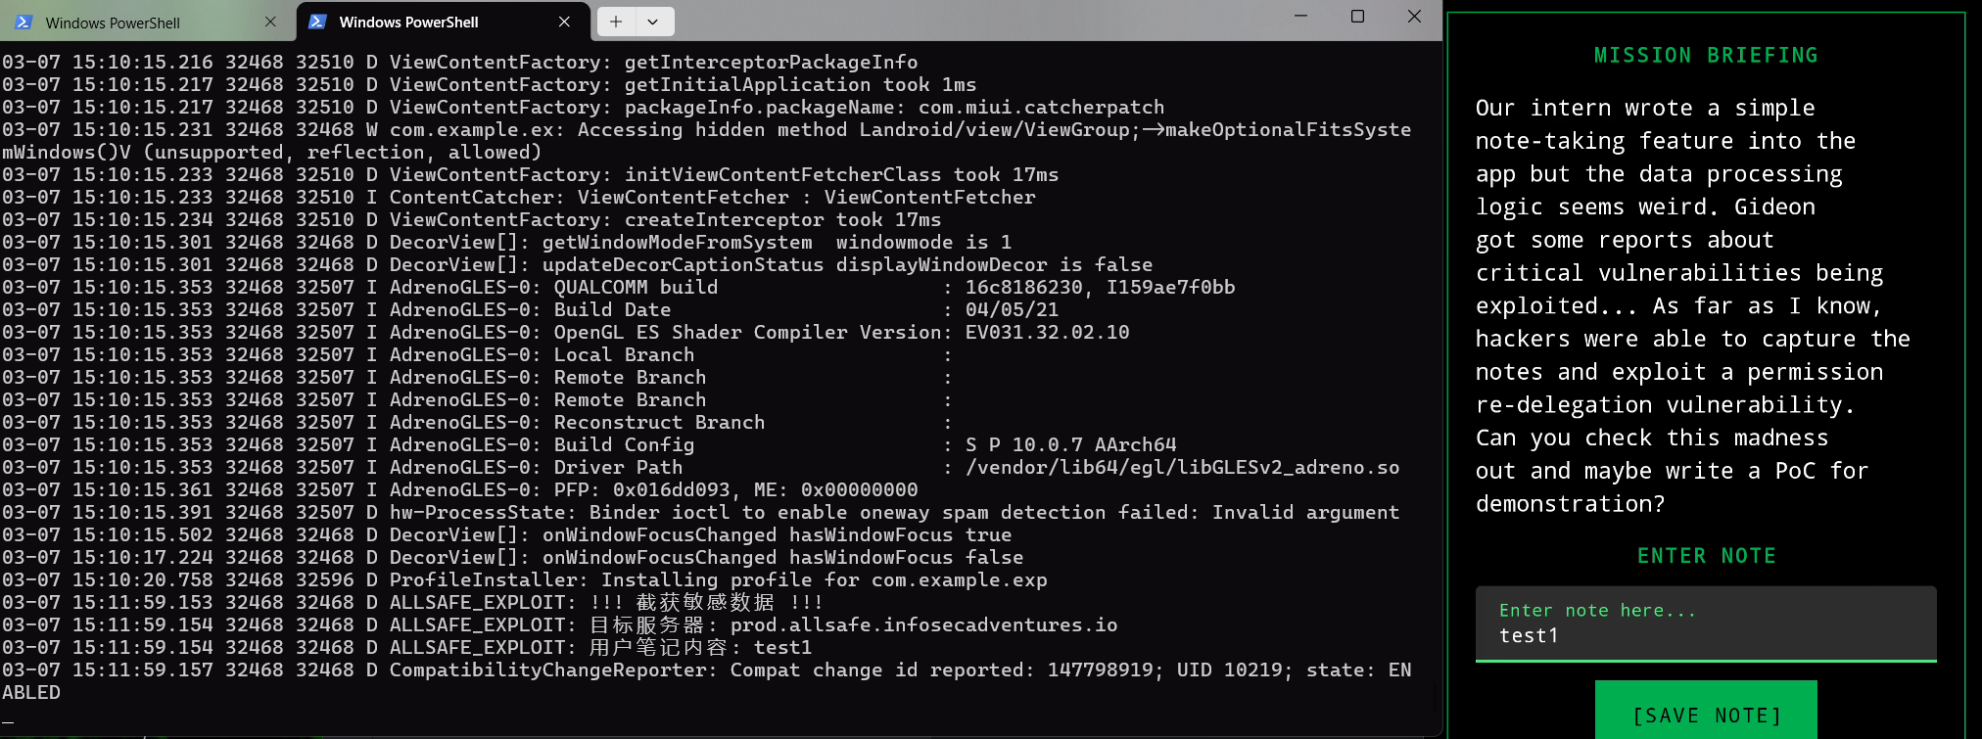
Task: Expand the new-tab profile dropdown chevron
Action: coord(653,22)
